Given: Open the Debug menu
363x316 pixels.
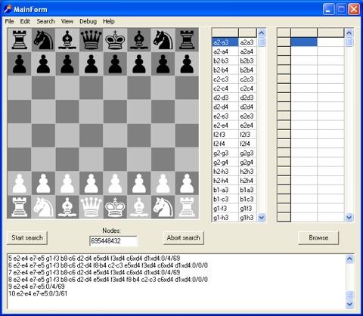Looking at the screenshot, I should pos(88,21).
